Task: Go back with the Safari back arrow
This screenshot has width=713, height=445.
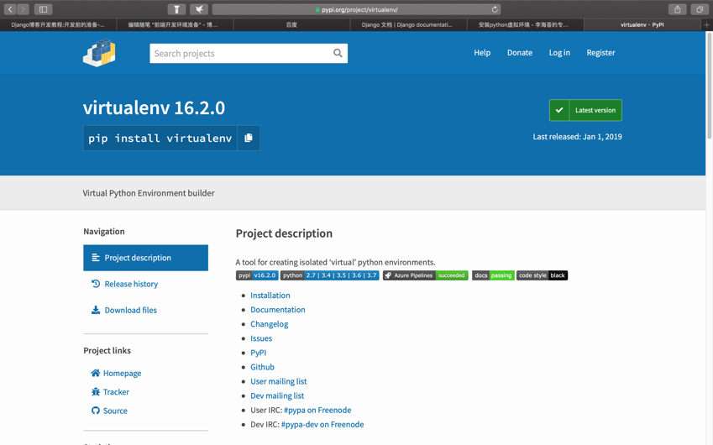Action: click(10, 9)
